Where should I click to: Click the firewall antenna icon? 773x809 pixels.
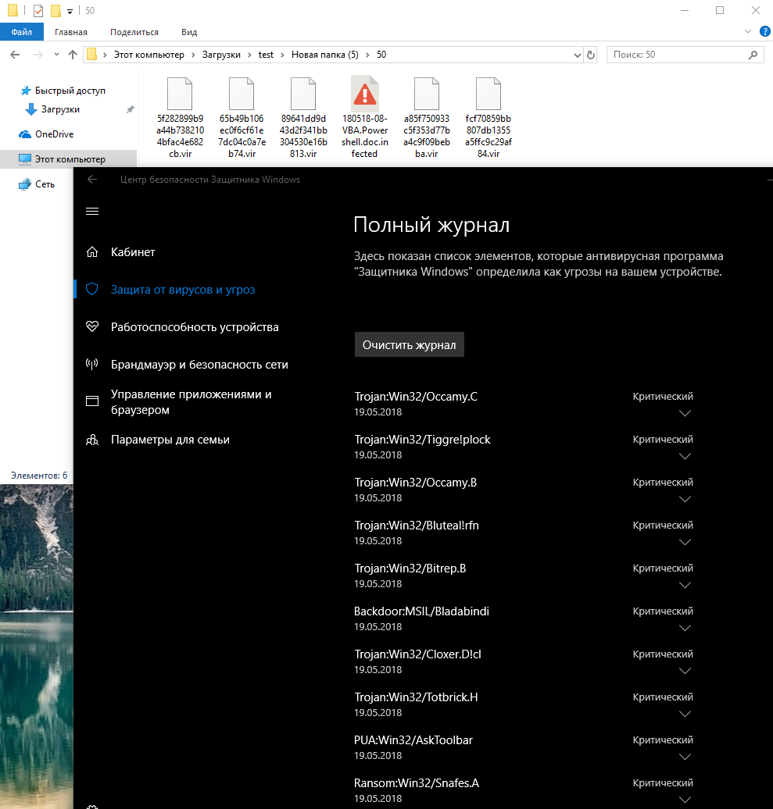92,364
